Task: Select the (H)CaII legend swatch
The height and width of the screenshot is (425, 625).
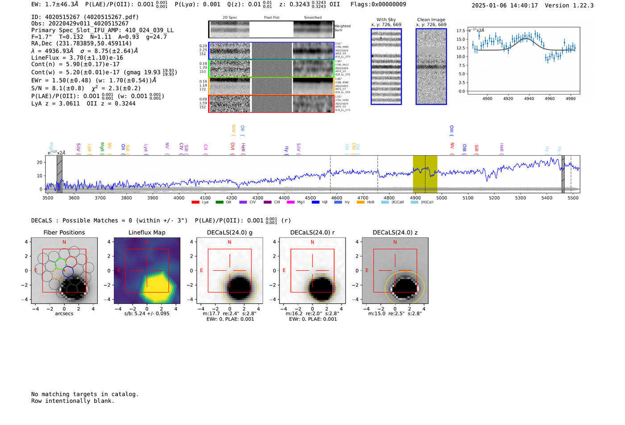Action: click(414, 202)
